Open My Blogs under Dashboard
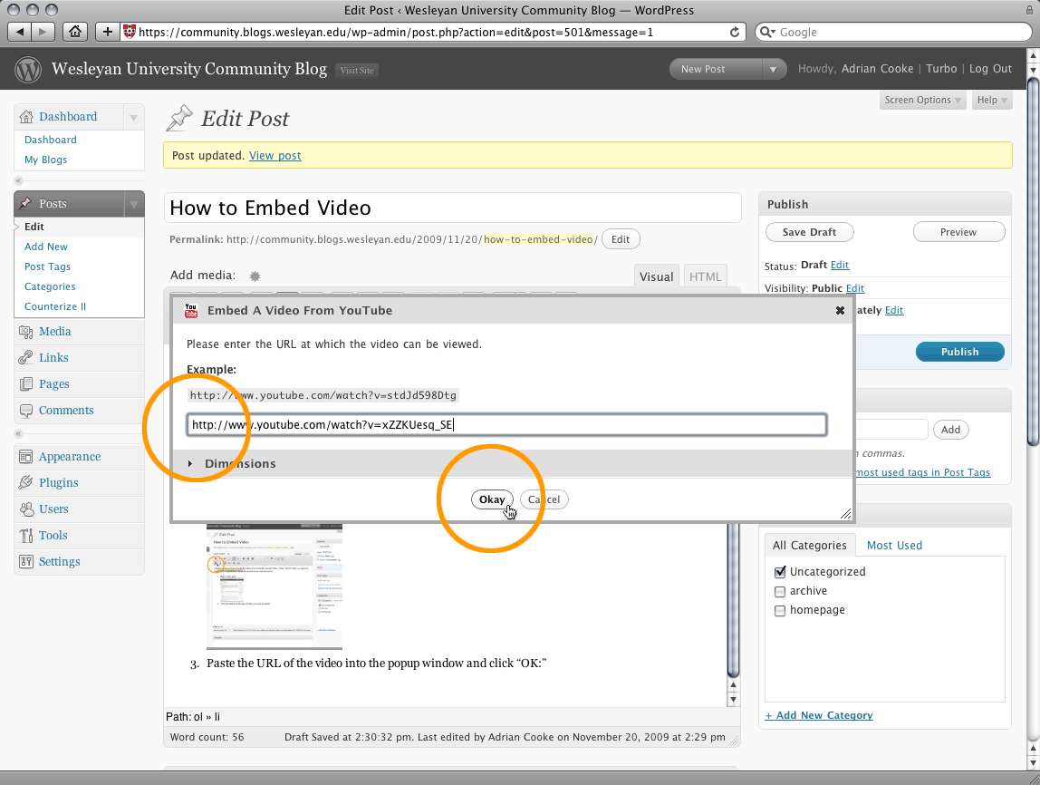 click(x=46, y=160)
